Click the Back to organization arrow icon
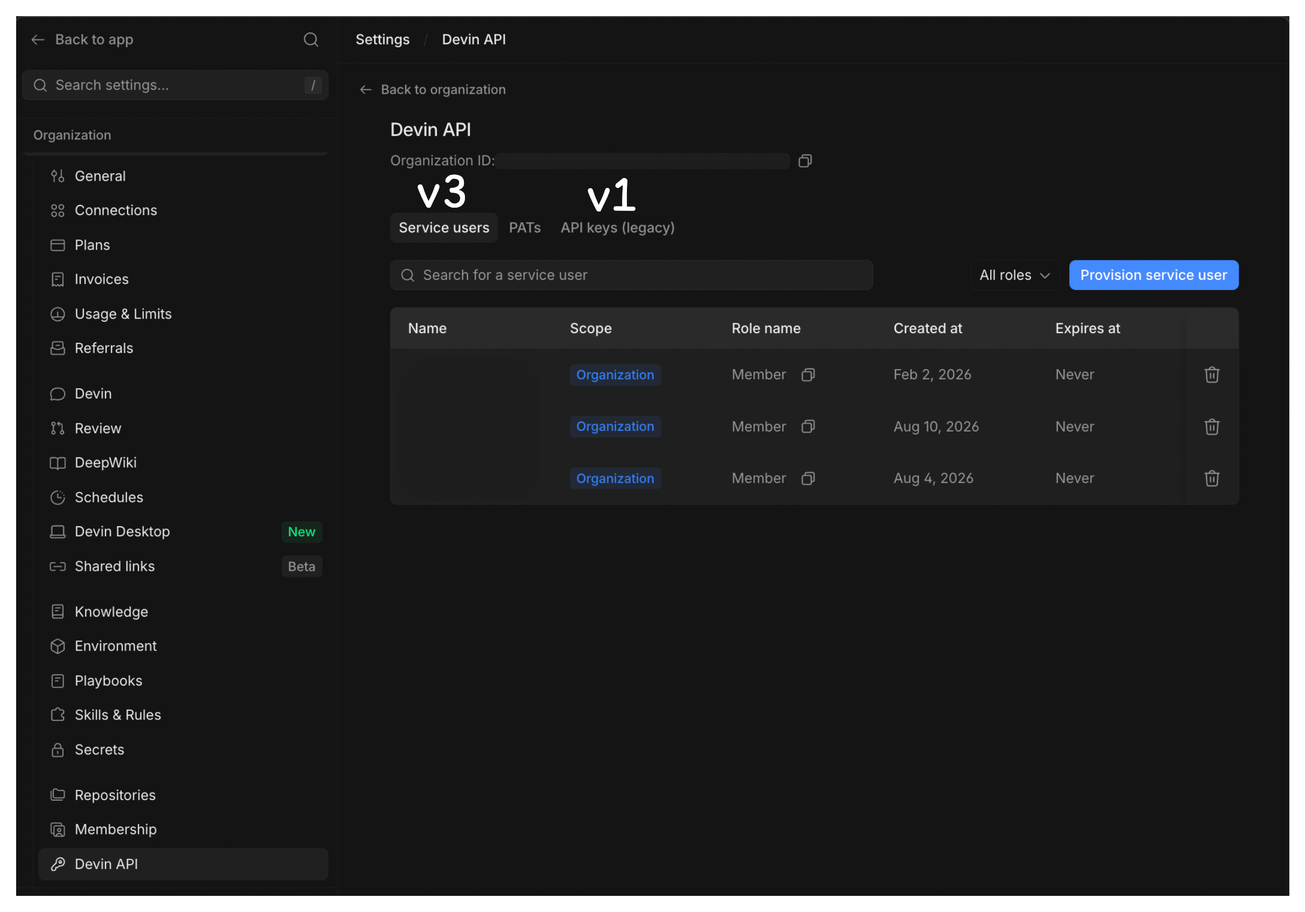This screenshot has width=1305, height=912. (x=366, y=90)
